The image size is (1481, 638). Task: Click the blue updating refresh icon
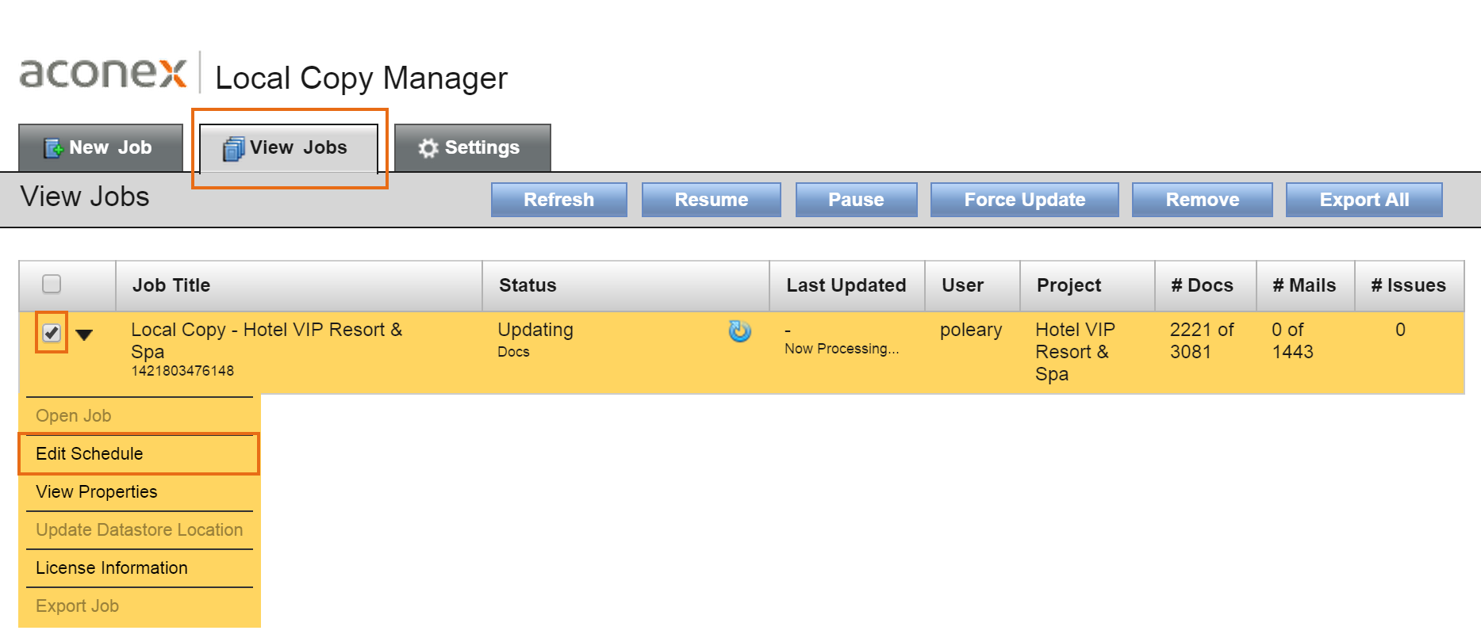tap(739, 330)
